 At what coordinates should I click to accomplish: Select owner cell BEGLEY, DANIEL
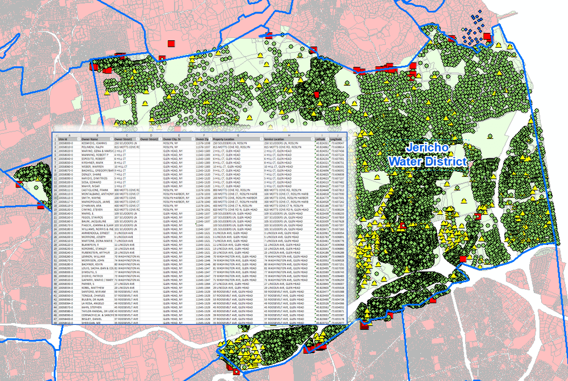pos(97,319)
